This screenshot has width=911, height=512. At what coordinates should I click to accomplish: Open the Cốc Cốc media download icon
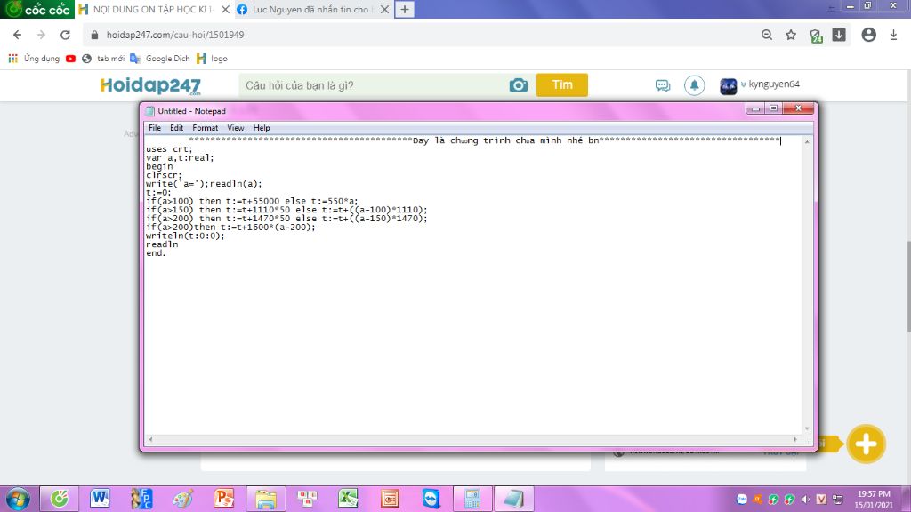[839, 35]
